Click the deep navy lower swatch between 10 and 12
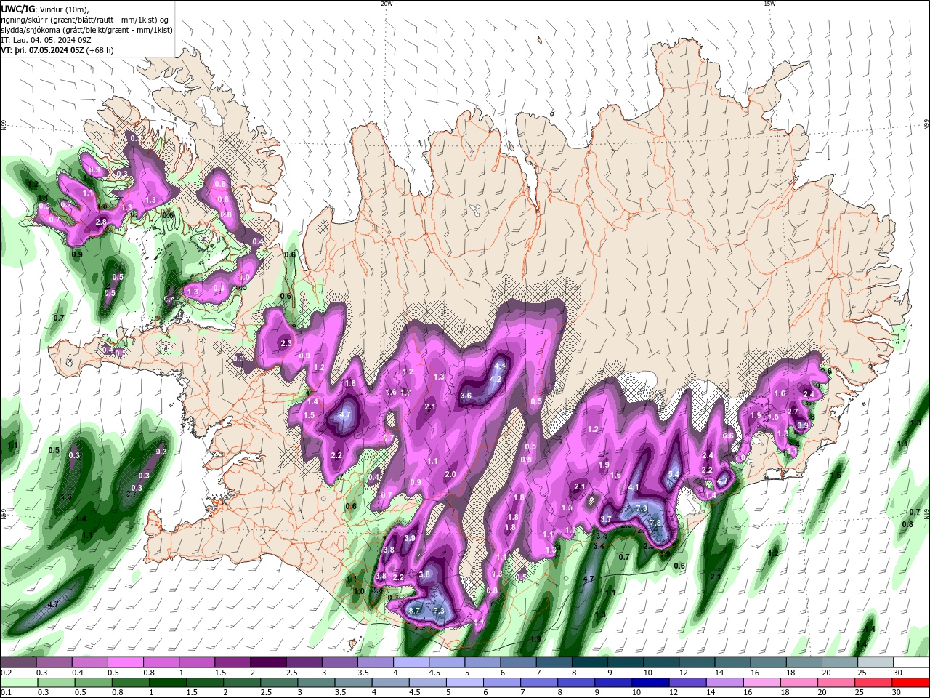 (650, 683)
